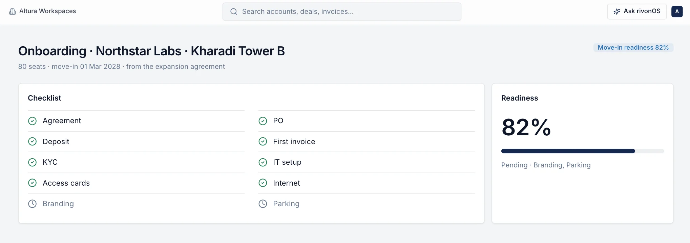Click the search magnifier icon

[x=234, y=11]
